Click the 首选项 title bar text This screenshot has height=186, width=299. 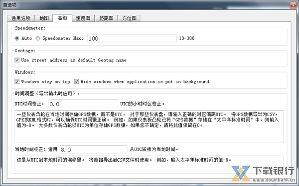(10, 5)
